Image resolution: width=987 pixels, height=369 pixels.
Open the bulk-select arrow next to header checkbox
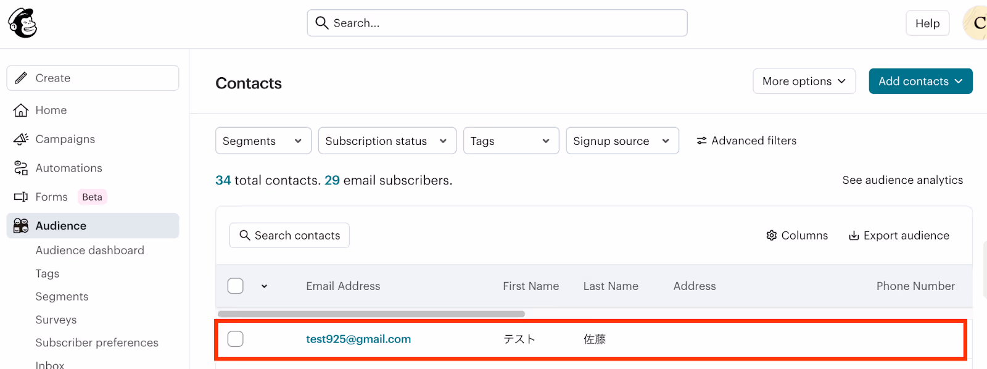coord(264,286)
